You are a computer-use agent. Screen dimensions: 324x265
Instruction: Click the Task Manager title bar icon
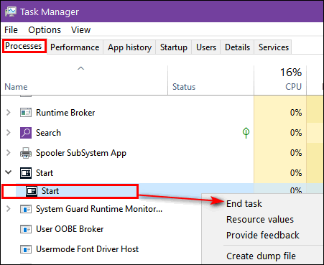(x=11, y=11)
